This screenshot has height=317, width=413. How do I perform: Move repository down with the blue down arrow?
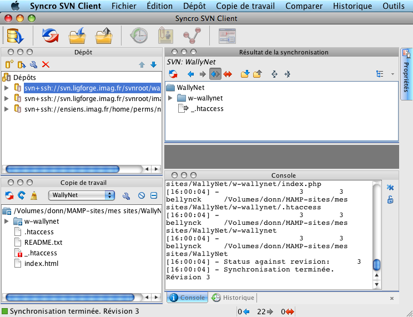coord(154,64)
